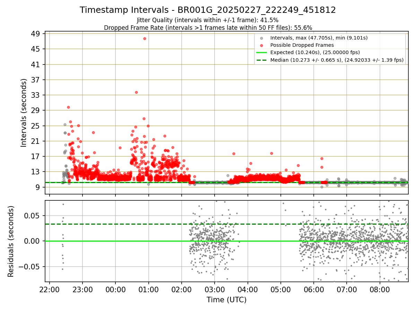Click the 'Median (10.273 +/- 0.665 s)' legend entry

pos(337,60)
